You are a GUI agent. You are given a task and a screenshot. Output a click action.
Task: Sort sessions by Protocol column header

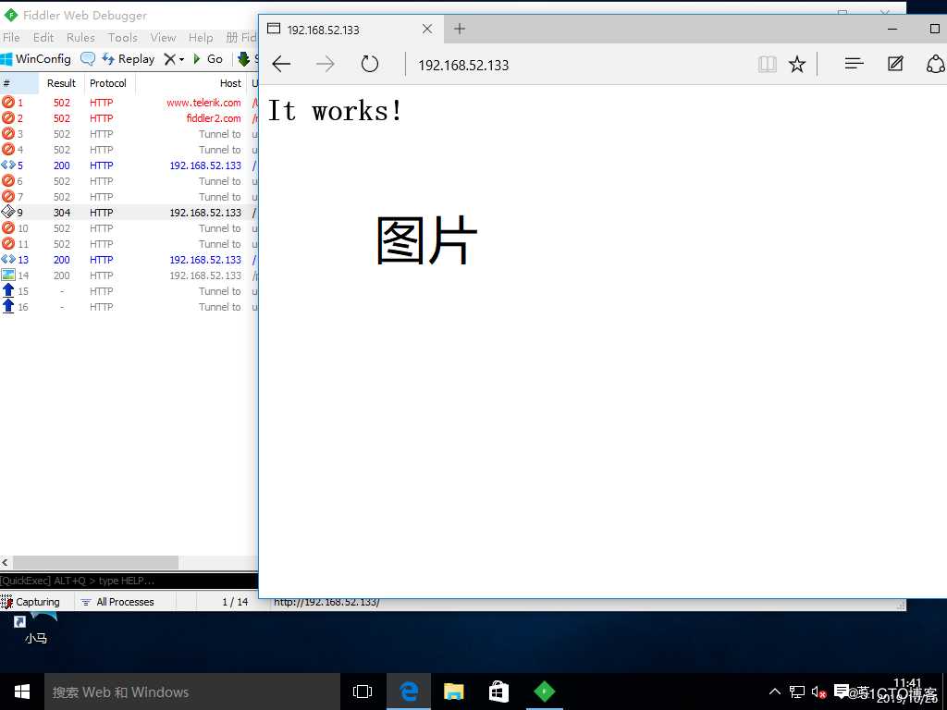108,83
